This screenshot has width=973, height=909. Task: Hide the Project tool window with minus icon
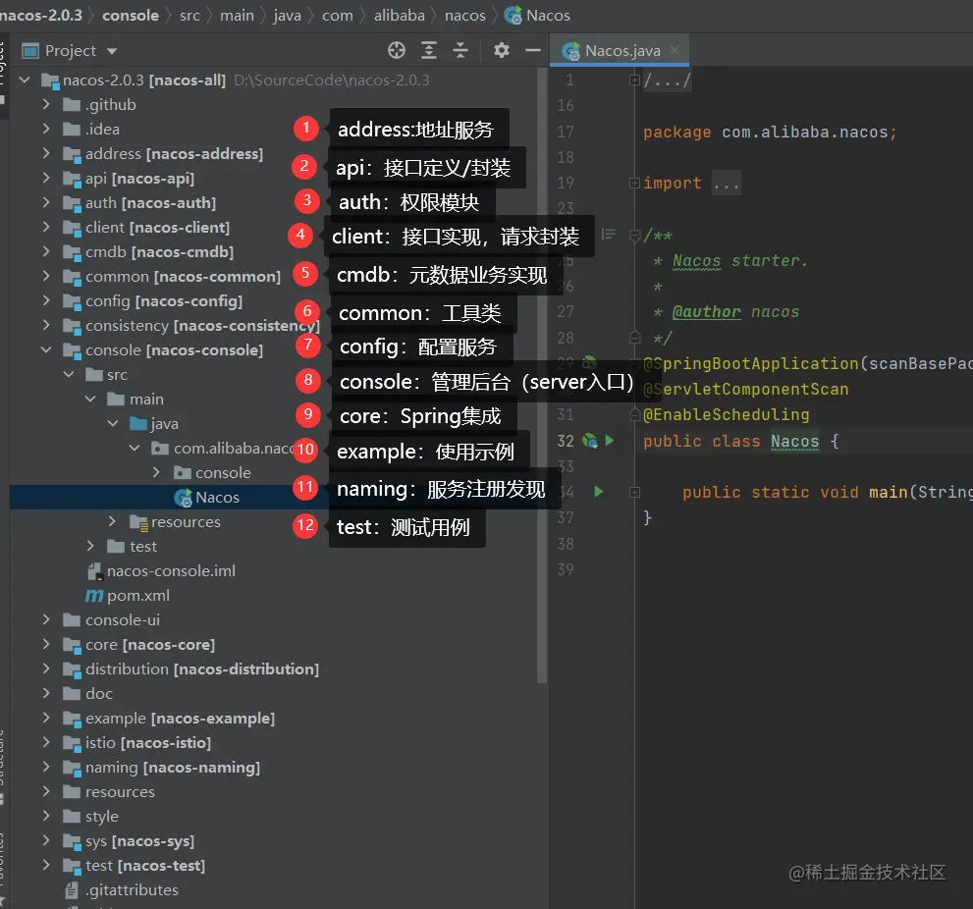pyautogui.click(x=533, y=50)
